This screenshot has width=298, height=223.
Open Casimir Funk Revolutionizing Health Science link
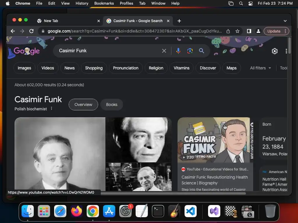point(214,180)
